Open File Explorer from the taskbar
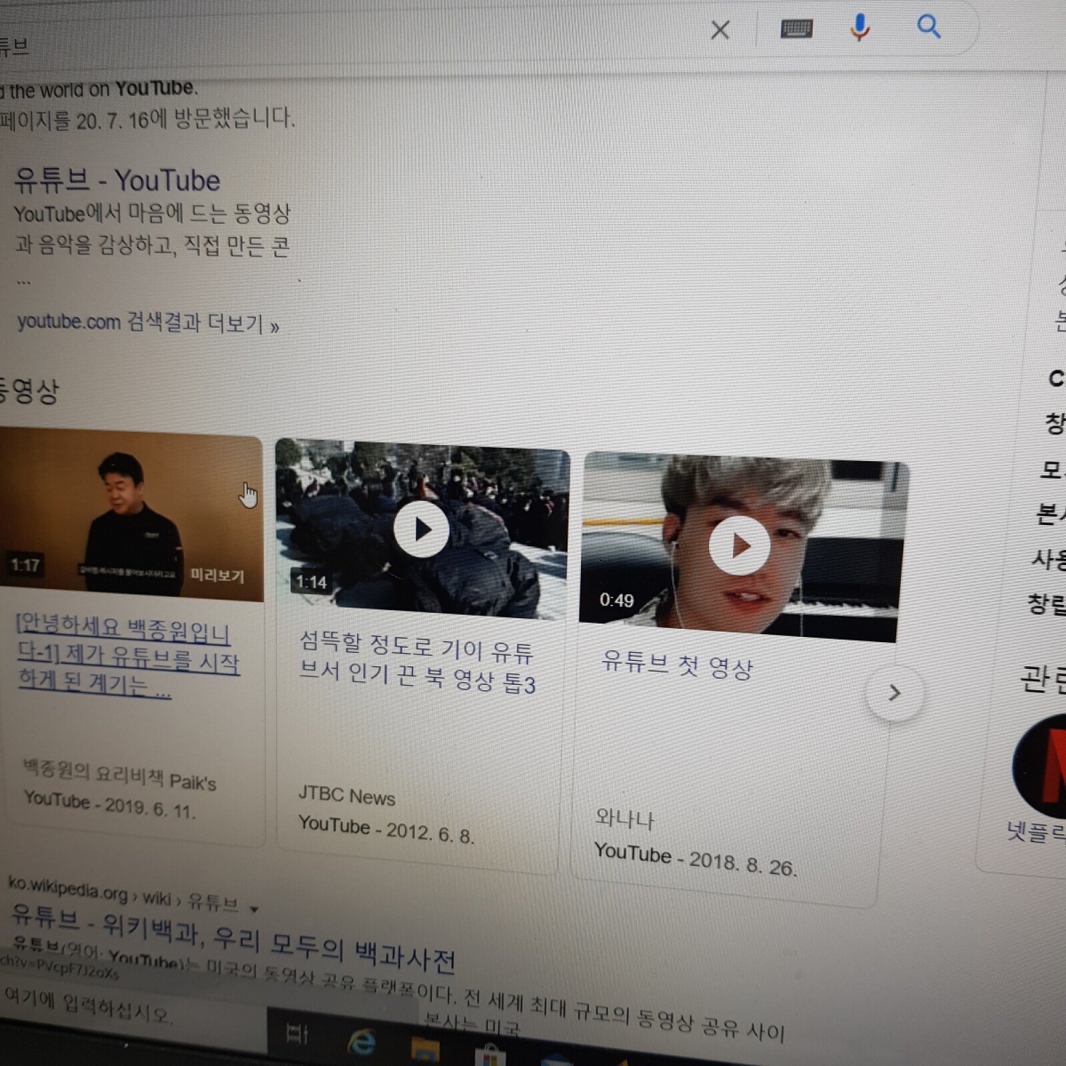 425,1049
